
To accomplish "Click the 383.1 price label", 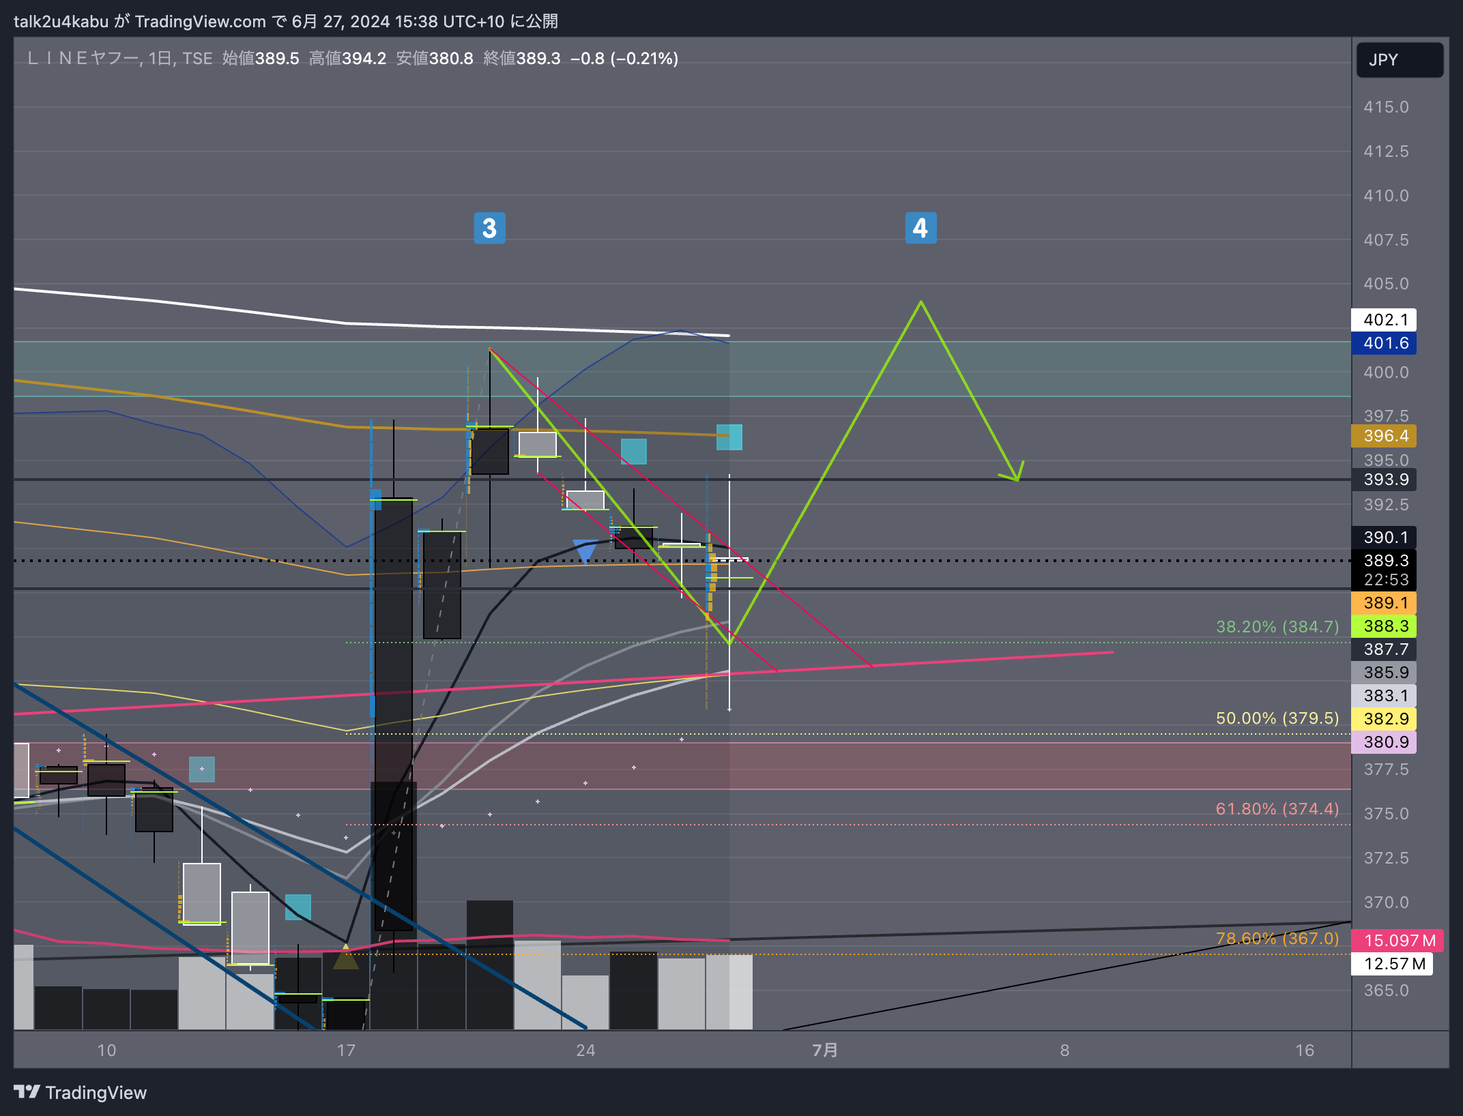I will (x=1384, y=696).
